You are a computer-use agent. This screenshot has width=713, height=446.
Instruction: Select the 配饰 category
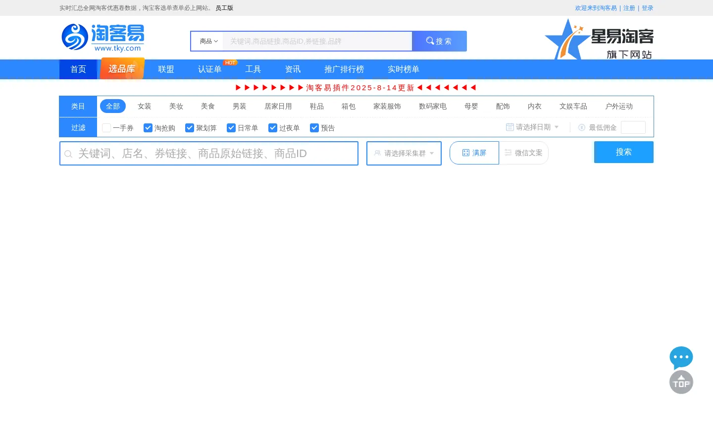pyautogui.click(x=503, y=106)
